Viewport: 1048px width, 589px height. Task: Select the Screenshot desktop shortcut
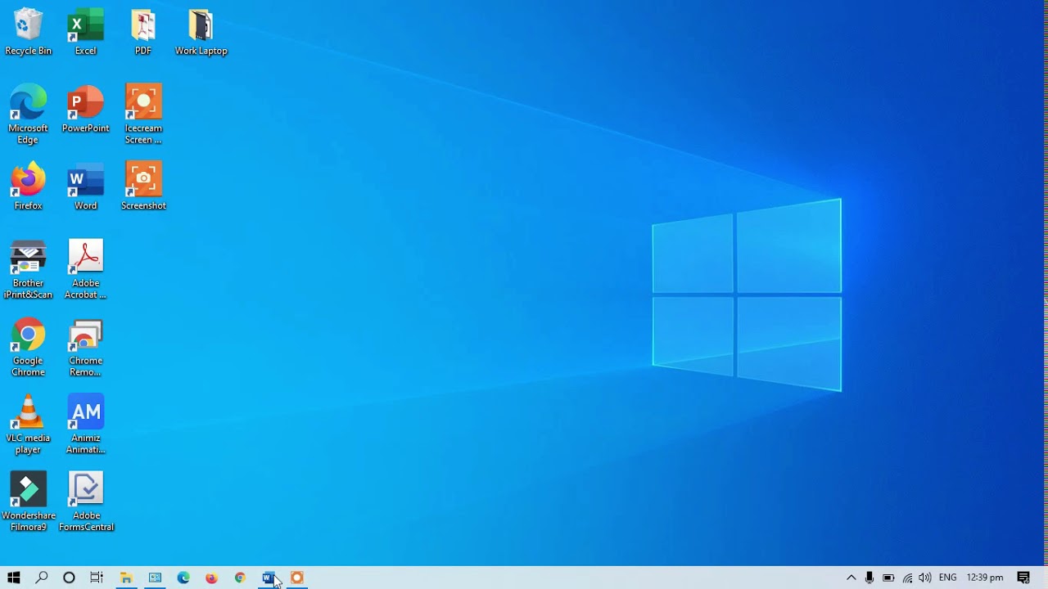pyautogui.click(x=143, y=187)
